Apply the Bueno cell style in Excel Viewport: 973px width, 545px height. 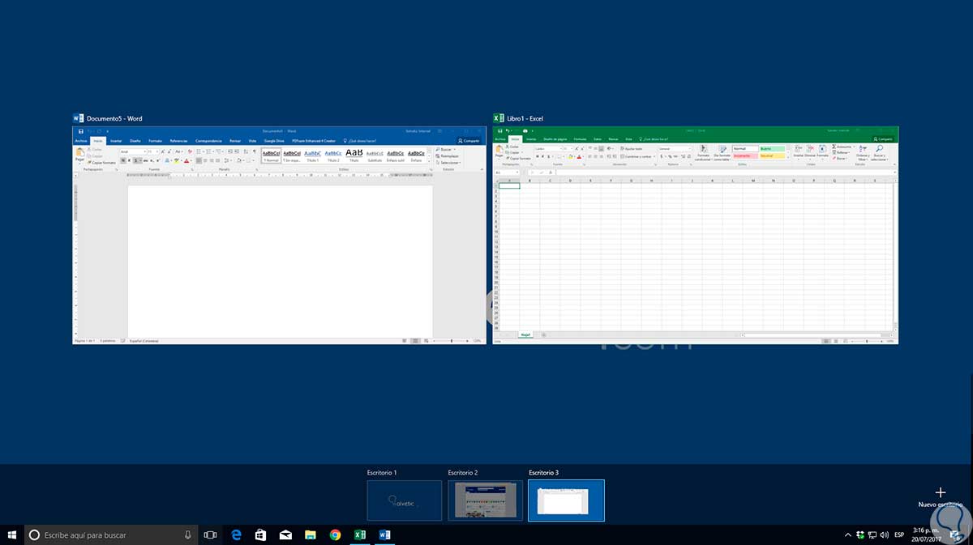pyautogui.click(x=773, y=149)
